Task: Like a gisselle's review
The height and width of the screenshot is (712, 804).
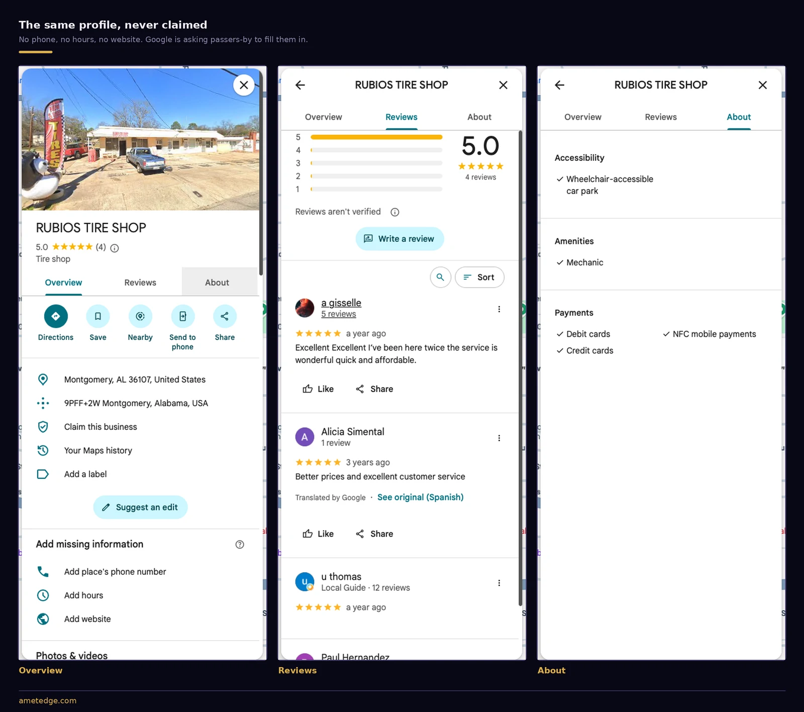Action: pos(318,389)
